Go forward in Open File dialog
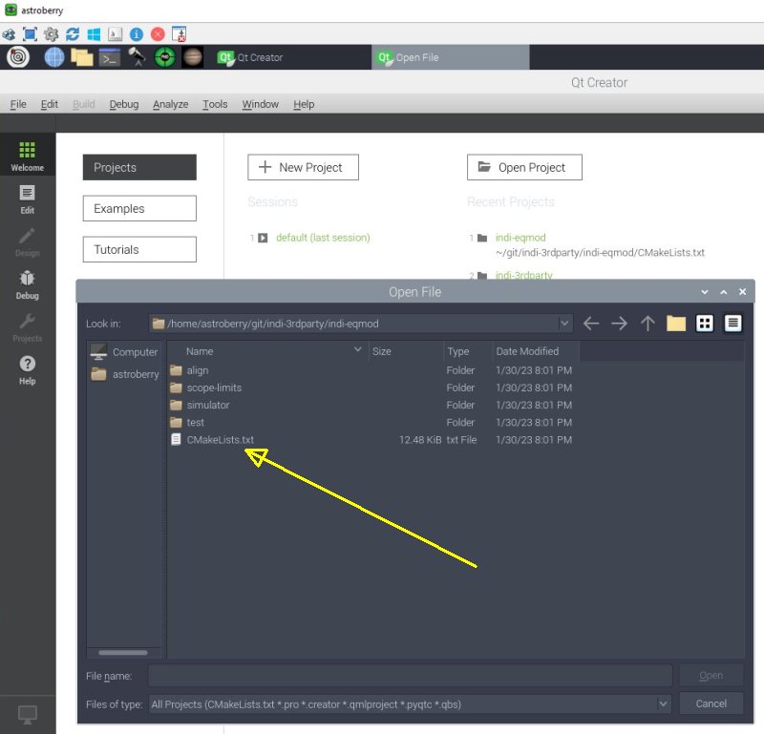This screenshot has width=764, height=734. click(x=619, y=324)
